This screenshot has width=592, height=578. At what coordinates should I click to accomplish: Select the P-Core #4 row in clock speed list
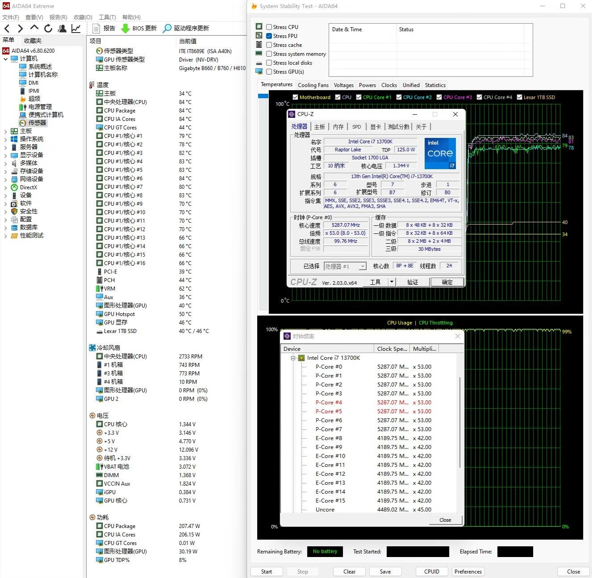point(329,402)
